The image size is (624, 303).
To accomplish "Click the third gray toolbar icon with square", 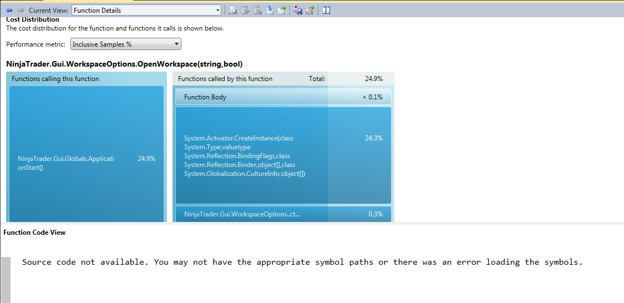I will click(x=257, y=11).
